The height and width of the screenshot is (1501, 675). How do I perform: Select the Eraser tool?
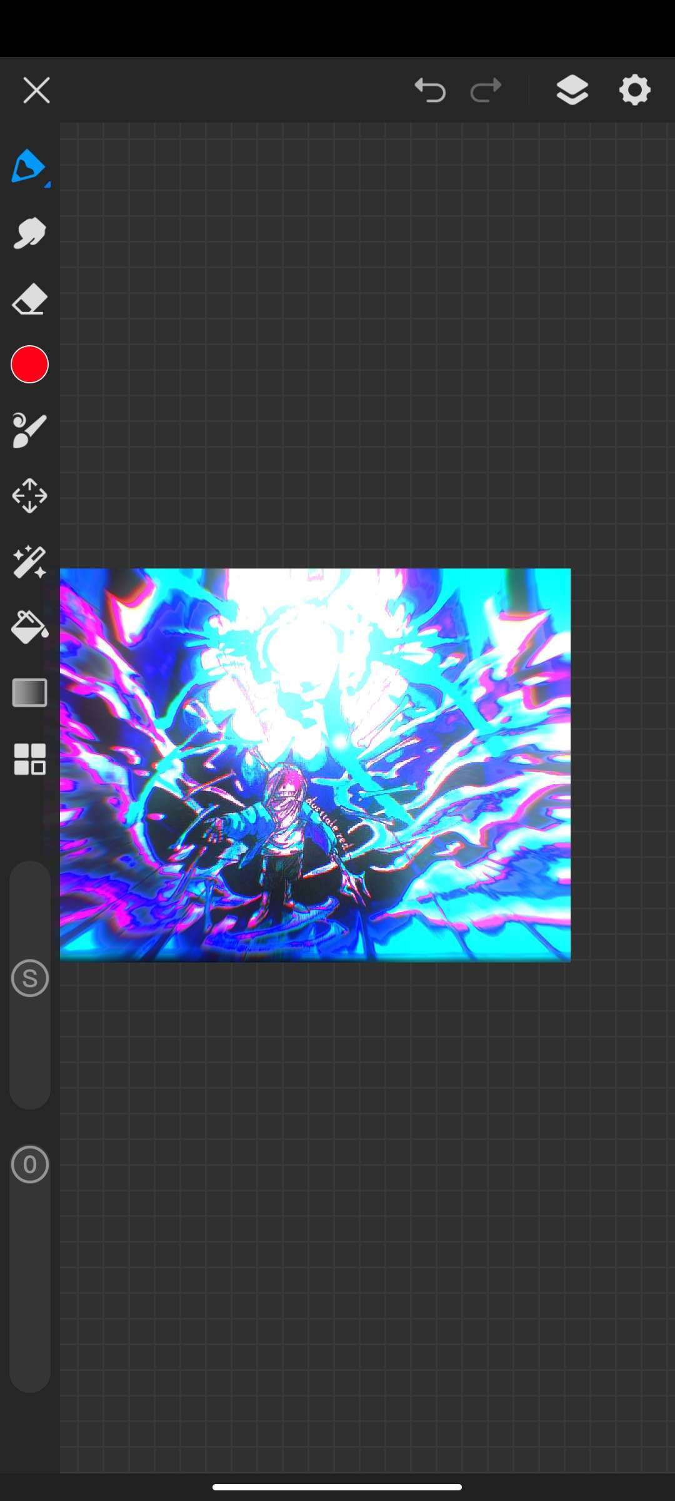coord(29,300)
